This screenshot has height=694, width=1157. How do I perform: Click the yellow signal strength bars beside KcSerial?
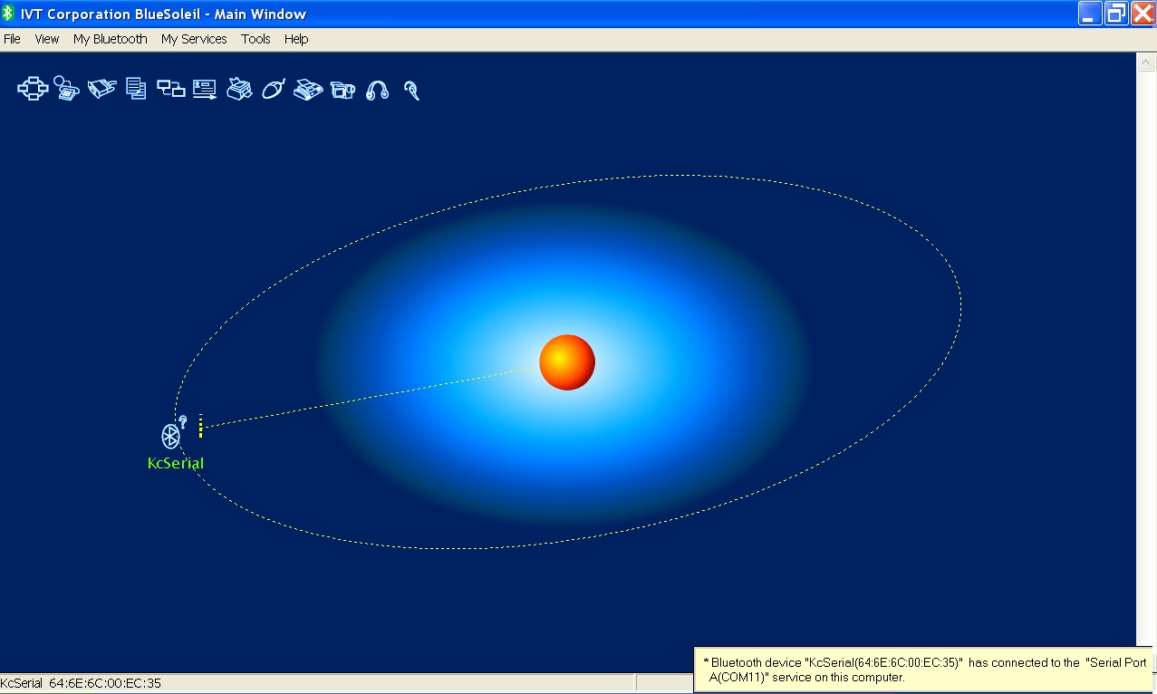(x=200, y=426)
